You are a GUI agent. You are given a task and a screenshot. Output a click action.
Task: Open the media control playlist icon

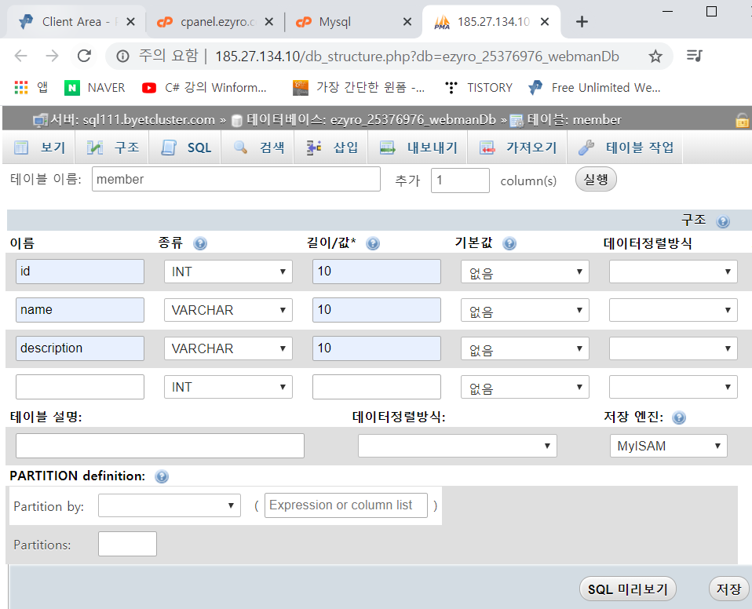(x=694, y=56)
